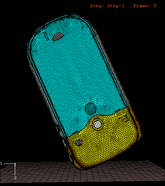Select the white oval opening on the cyan housing
Image resolution: width=165 pixels, height=186 pixels.
tap(58, 36)
